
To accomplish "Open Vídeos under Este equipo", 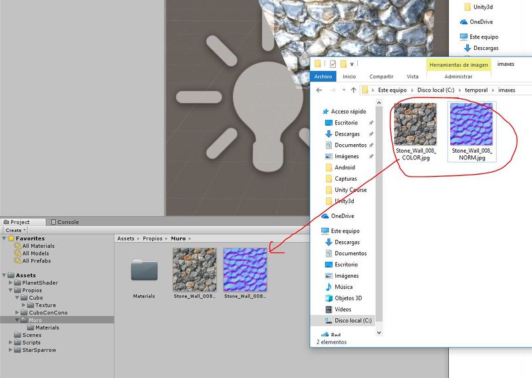I will 342,309.
